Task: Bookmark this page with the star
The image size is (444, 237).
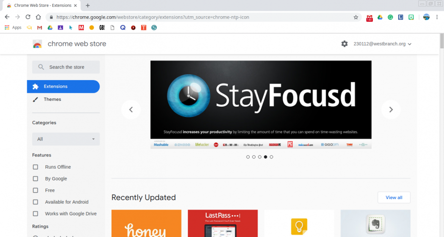Action: click(356, 17)
